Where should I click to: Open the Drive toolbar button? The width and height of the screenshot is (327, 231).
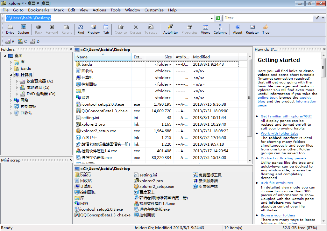click(10, 29)
